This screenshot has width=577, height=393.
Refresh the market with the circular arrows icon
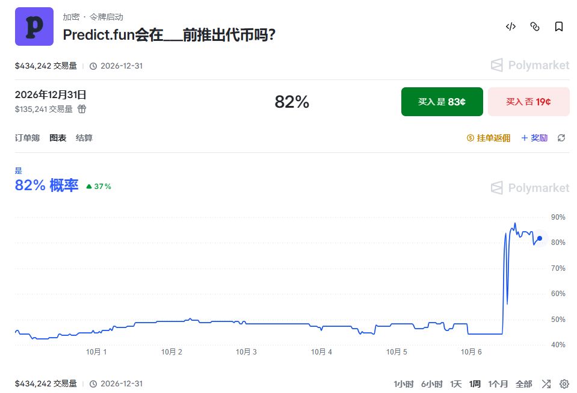(561, 138)
